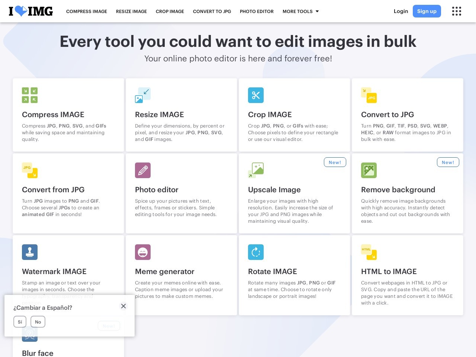This screenshot has width=476, height=357.
Task: Click the Convert from JPG icon
Action: tap(30, 170)
